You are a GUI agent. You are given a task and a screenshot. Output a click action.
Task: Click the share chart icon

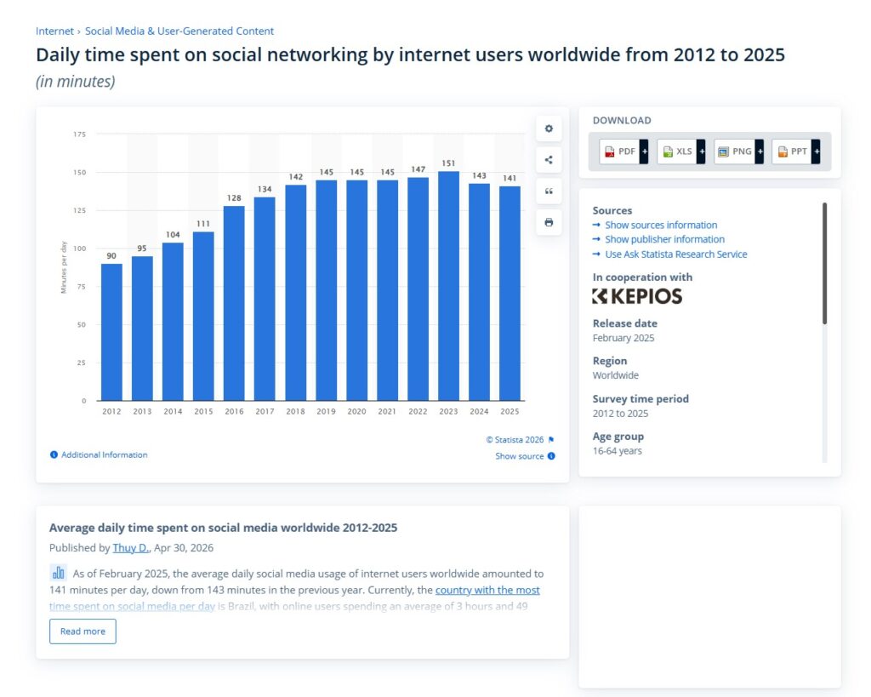(x=549, y=160)
